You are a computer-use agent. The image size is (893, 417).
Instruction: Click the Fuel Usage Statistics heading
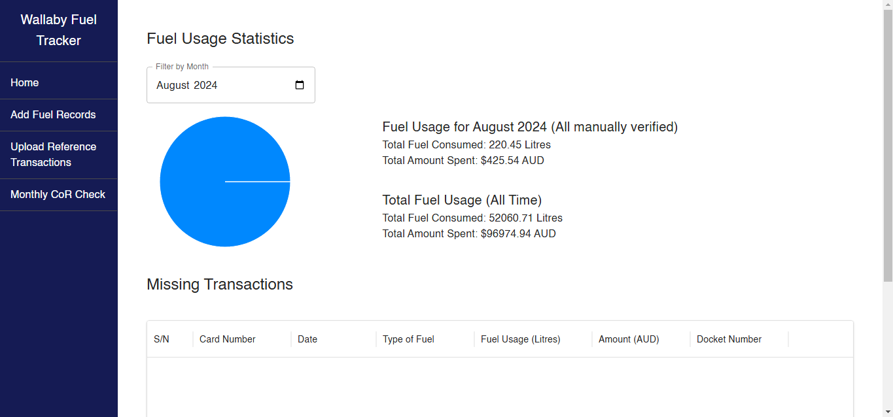(220, 39)
